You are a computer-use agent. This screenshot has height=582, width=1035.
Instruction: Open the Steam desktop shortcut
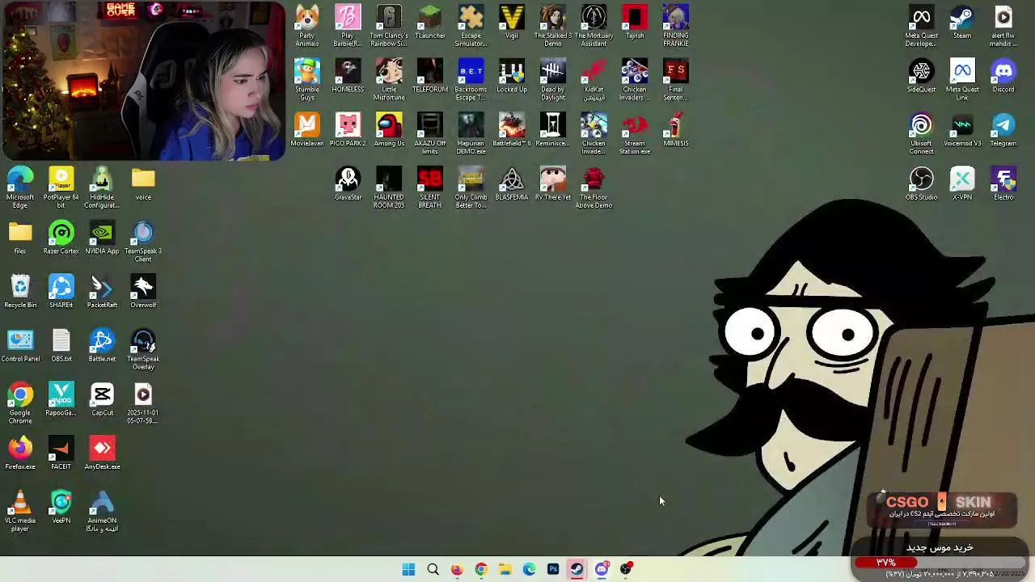(962, 23)
